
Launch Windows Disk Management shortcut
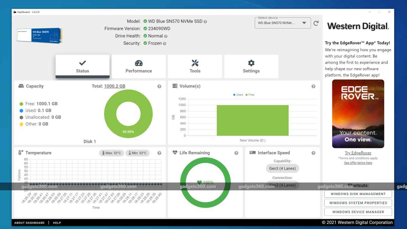(x=358, y=194)
